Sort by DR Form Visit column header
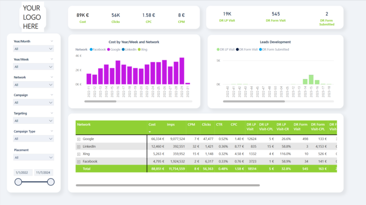Screen dimensions: 366x205 [x=300, y=126]
